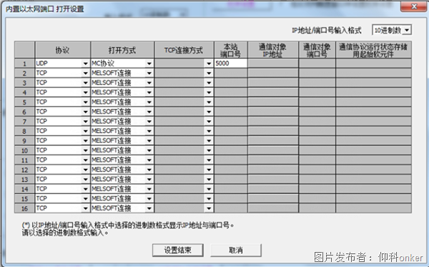Image resolution: width=429 pixels, height=267 pixels.
Task: Open the protocol dropdown in row 16
Action: 85,208
